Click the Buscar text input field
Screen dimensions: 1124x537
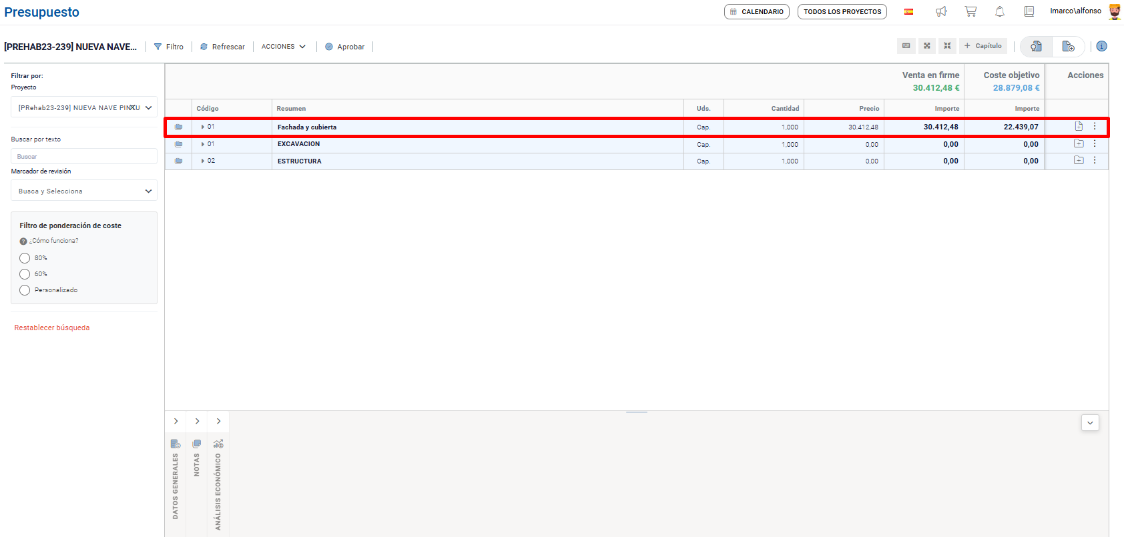click(x=84, y=157)
